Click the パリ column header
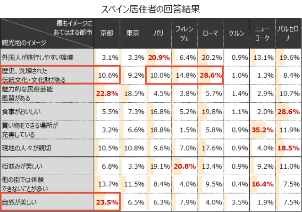Viewport: 302px width, 212px height. 159,33
